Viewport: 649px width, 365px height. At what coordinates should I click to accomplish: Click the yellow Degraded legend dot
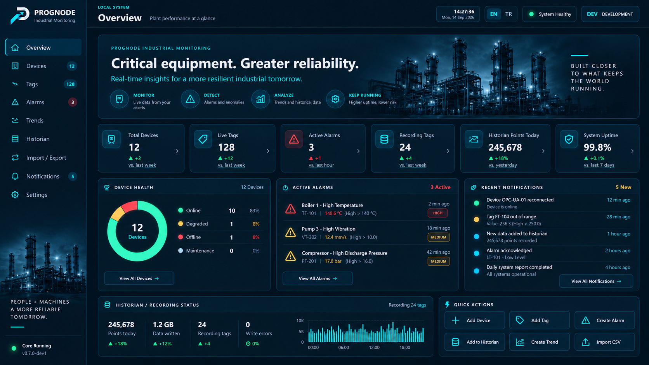coord(180,224)
